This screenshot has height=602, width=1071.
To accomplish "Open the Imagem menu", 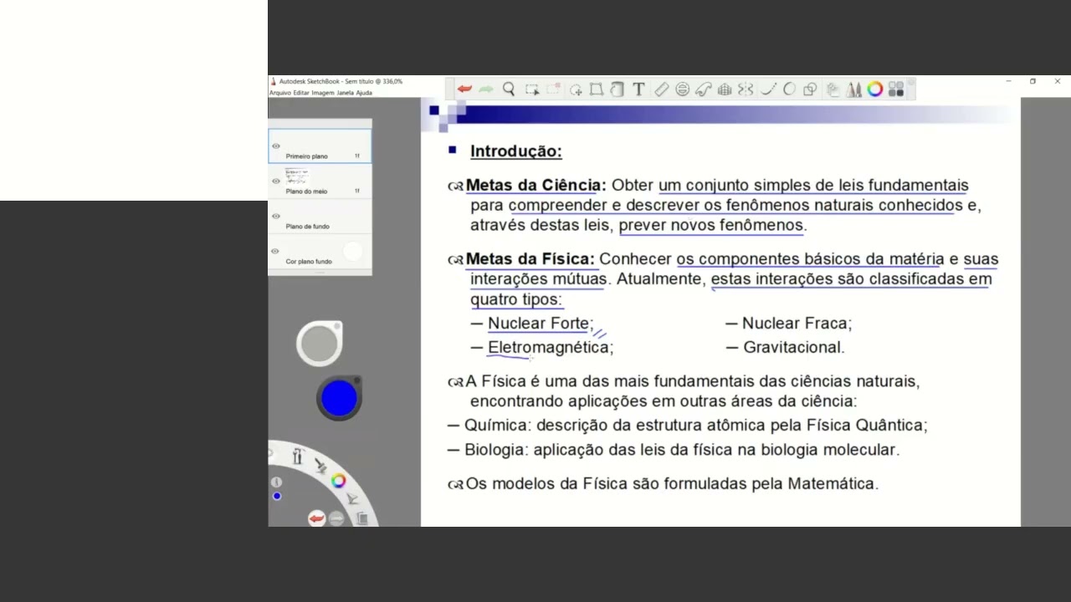I will tap(323, 93).
